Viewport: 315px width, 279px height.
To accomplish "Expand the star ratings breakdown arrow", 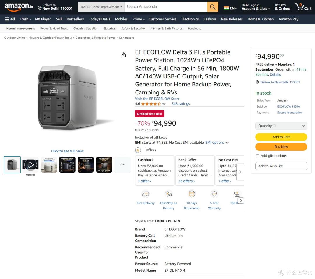I will pyautogui.click(x=164, y=104).
